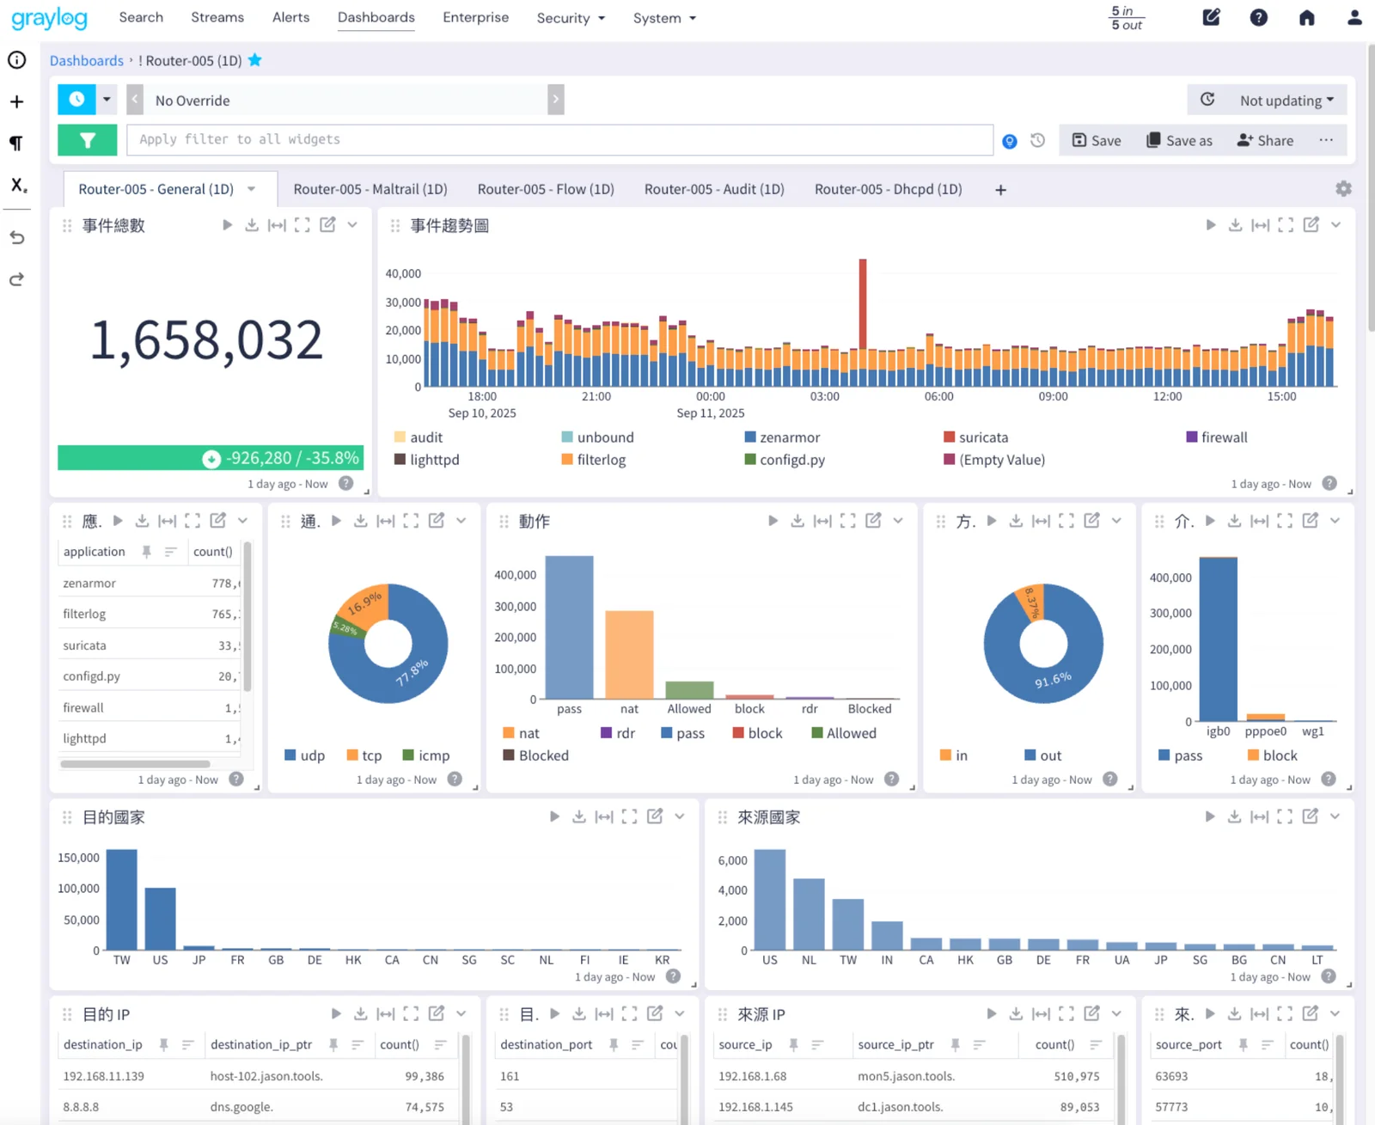Click the zenarmor legend color swatch
Image resolution: width=1375 pixels, height=1125 pixels.
pyautogui.click(x=750, y=437)
